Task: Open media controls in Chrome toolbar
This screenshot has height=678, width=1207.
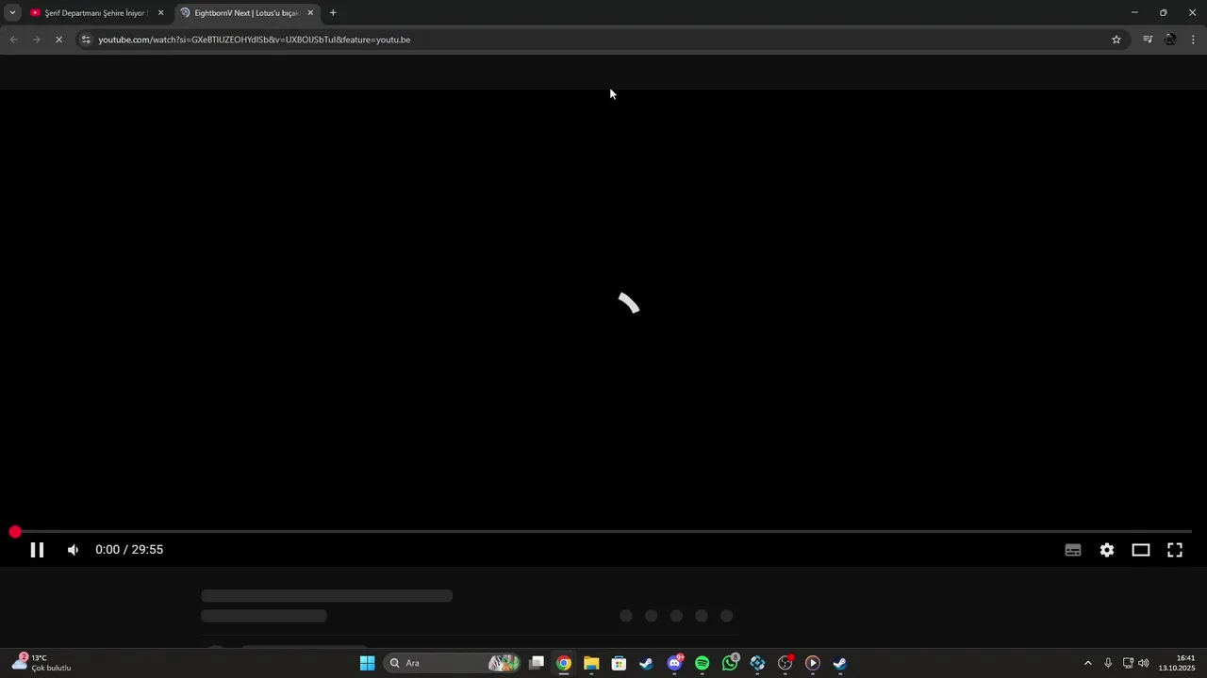Action: [1148, 40]
